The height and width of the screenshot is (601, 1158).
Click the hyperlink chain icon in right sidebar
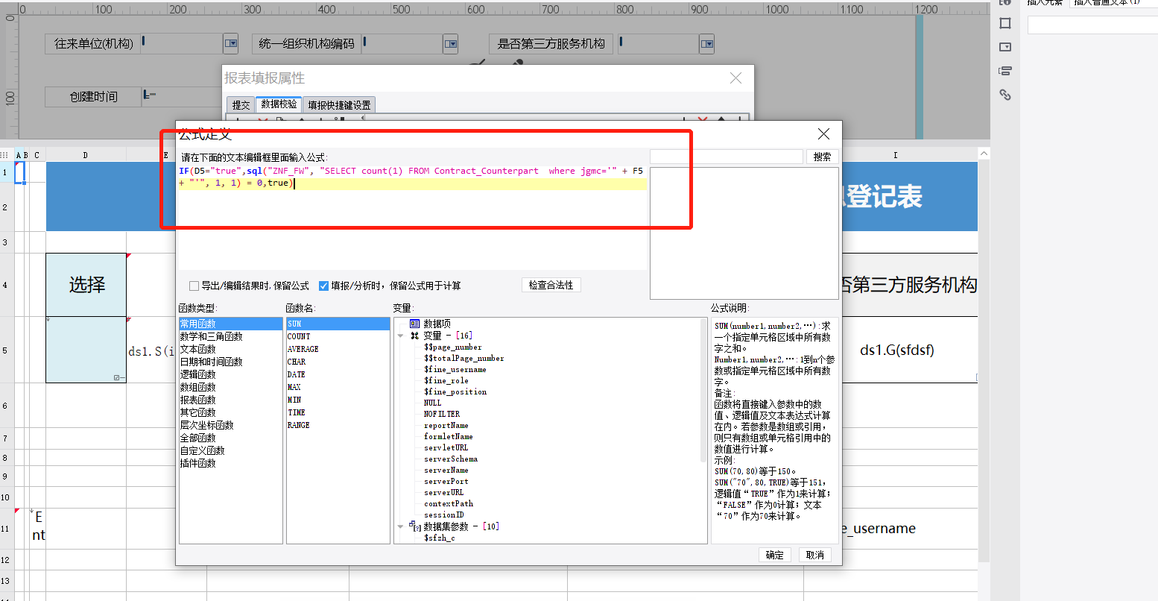click(x=1005, y=95)
